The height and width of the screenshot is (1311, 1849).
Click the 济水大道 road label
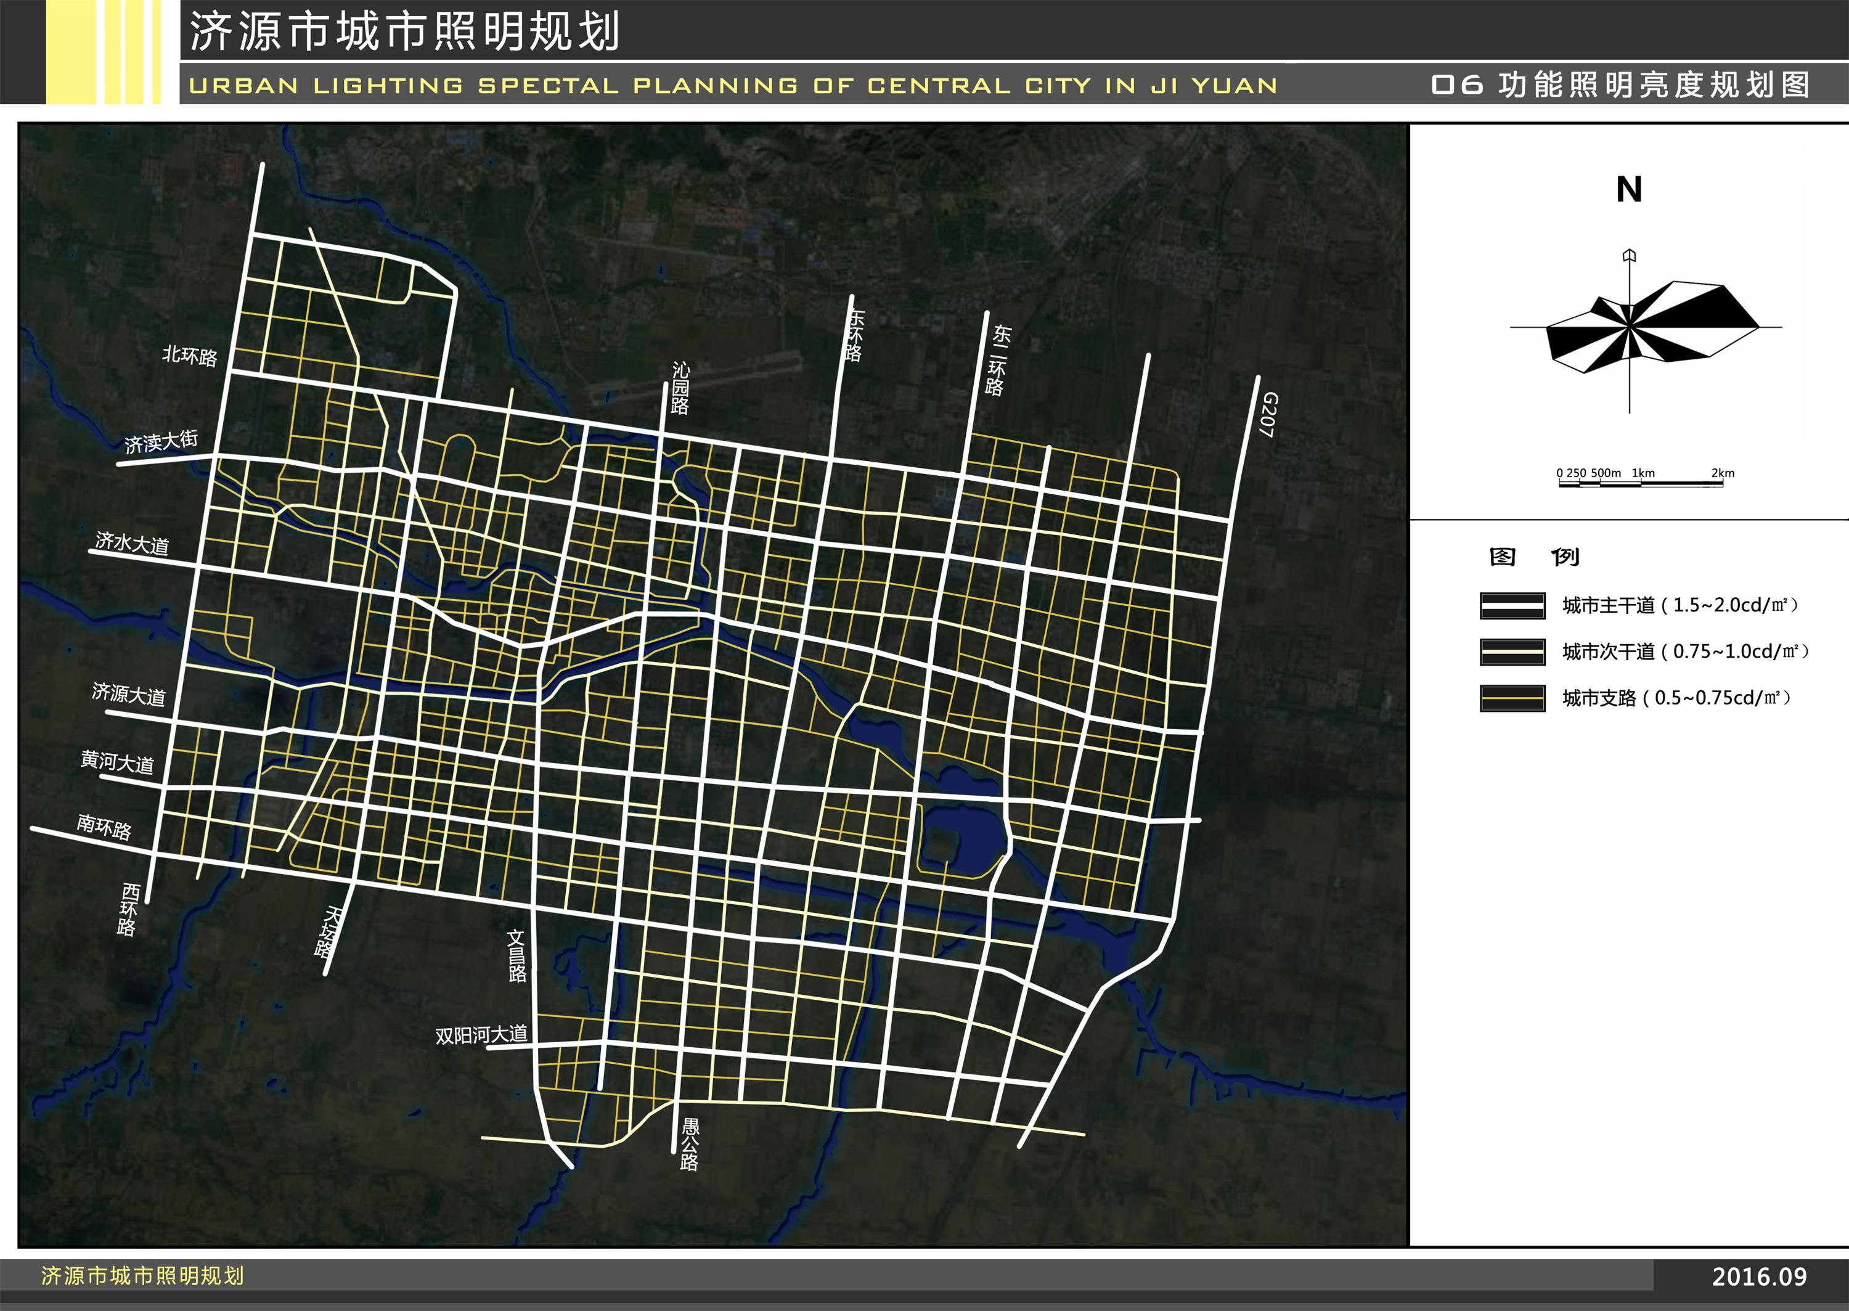pos(131,543)
